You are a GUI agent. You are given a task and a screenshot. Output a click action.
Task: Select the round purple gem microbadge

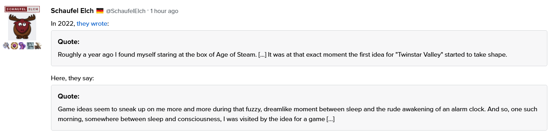(14, 46)
